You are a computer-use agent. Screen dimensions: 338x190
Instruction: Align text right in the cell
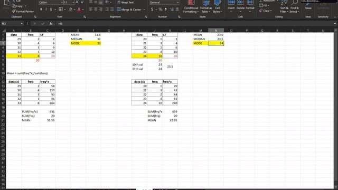tap(101, 9)
